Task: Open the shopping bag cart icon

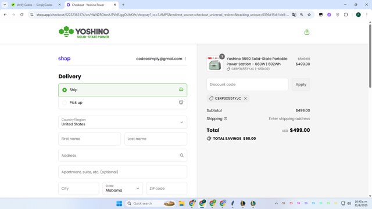Action: point(307,32)
